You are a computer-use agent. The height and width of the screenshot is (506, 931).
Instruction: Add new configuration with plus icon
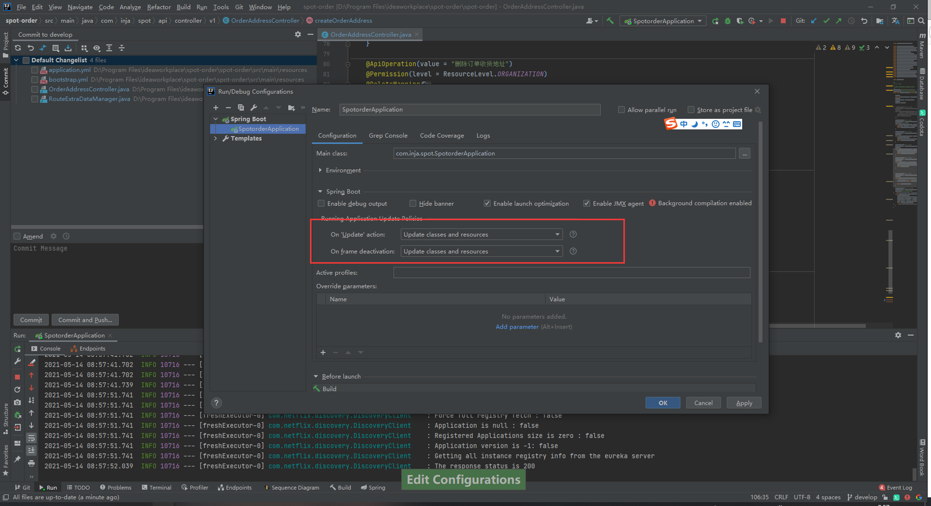(x=216, y=108)
